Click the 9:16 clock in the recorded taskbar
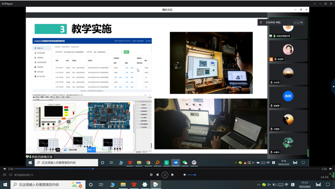This screenshot has width=335, height=189. 284,163
